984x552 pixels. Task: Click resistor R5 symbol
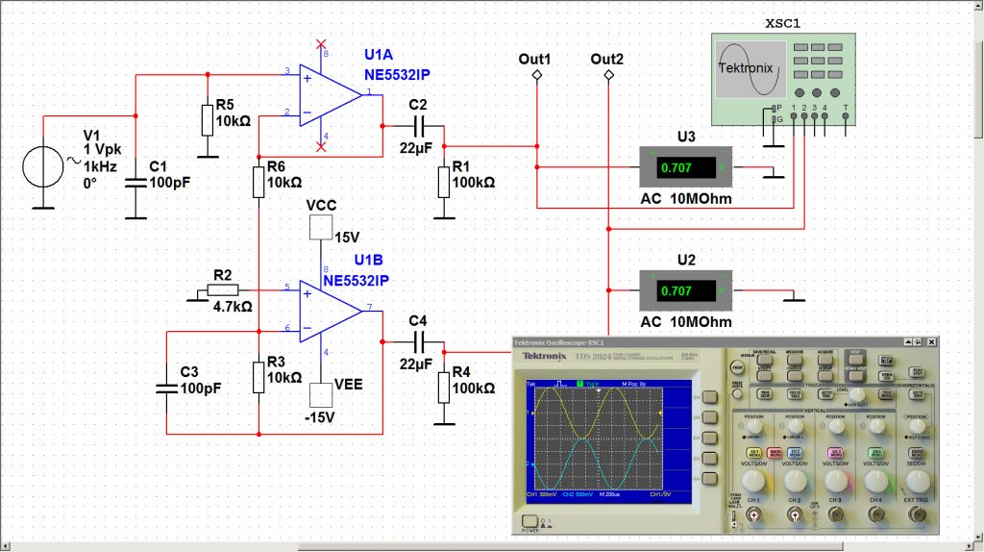pyautogui.click(x=208, y=120)
